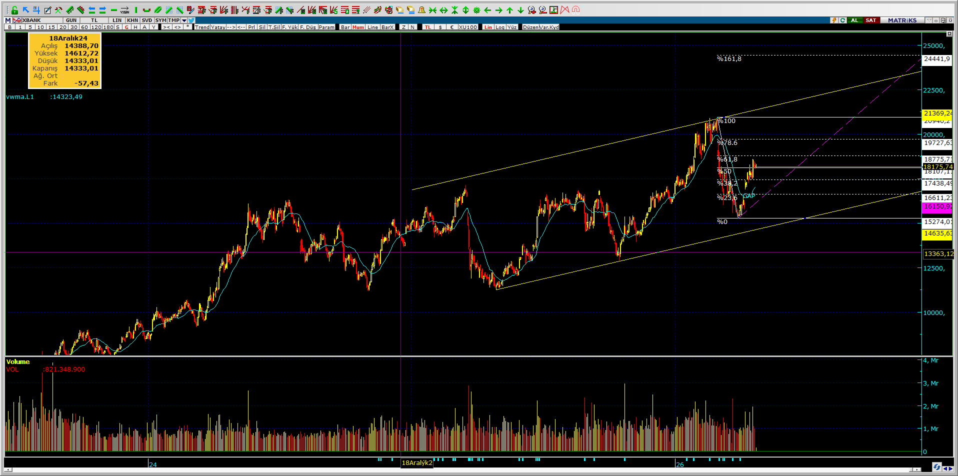Click the Trend drawing button
This screenshot has width=958, height=476.
point(202,27)
